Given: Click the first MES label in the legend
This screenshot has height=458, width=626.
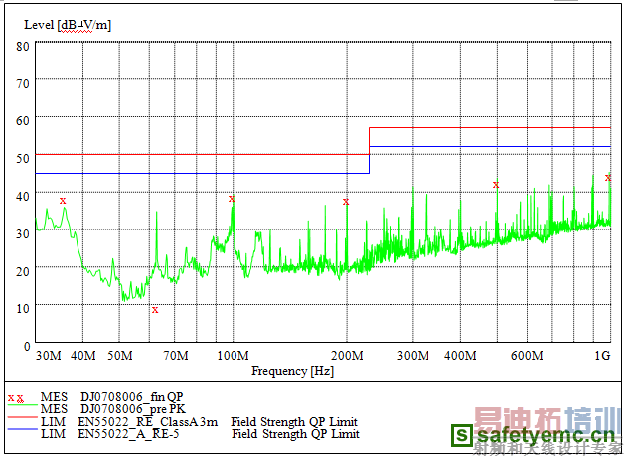Looking at the screenshot, I should click(x=54, y=397).
